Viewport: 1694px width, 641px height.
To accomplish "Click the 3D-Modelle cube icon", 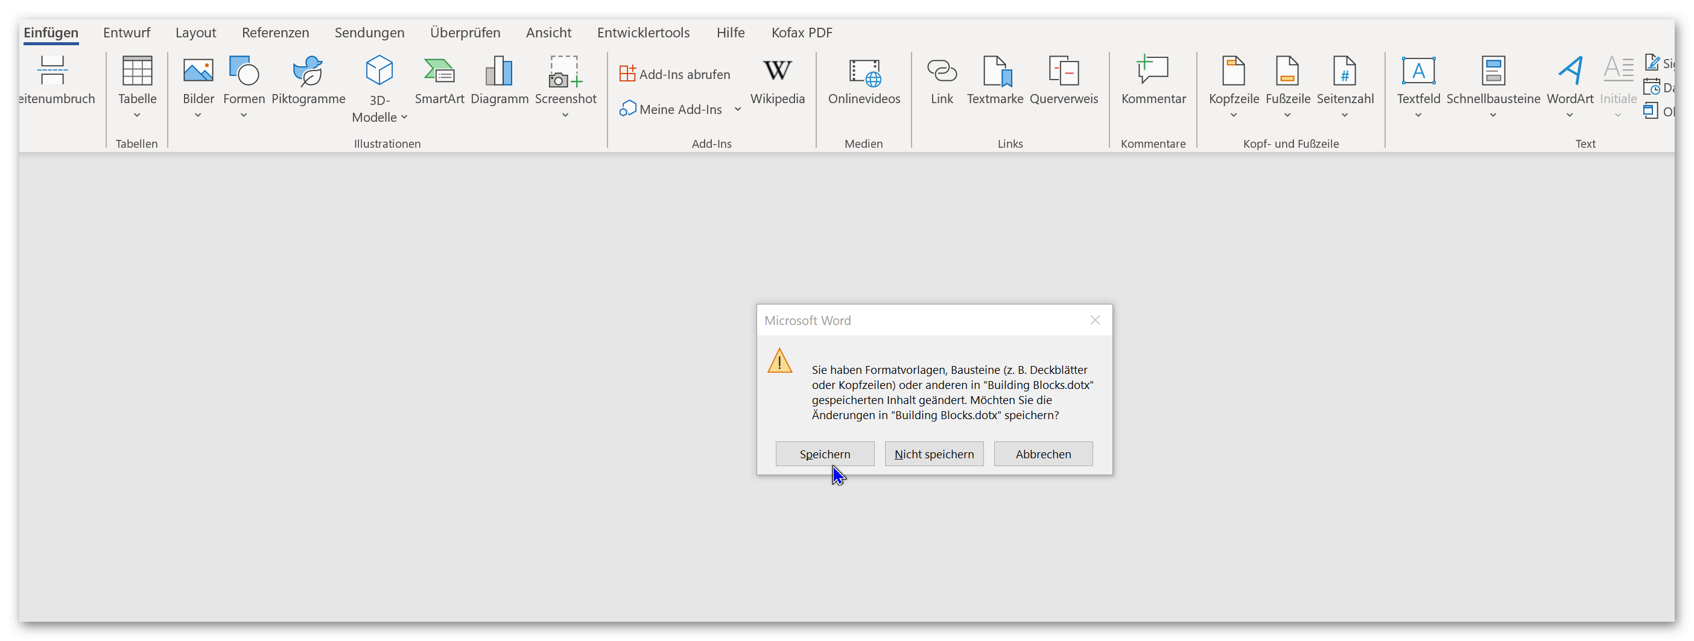I will [379, 71].
